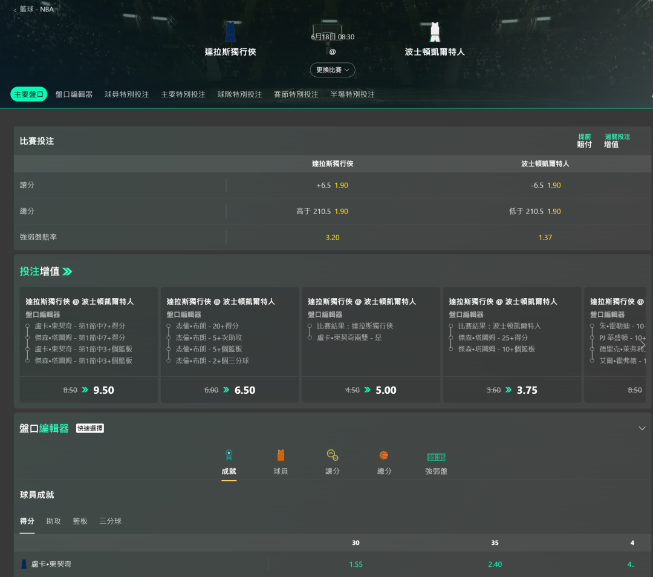Show next boosted bet cards

click(x=643, y=345)
